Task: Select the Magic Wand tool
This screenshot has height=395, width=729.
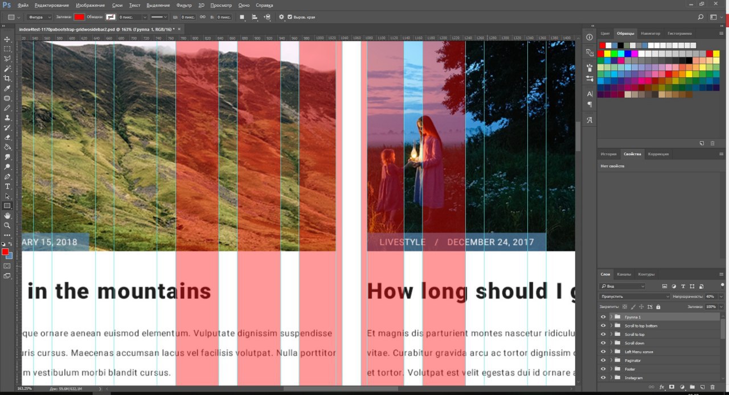Action: (7, 68)
